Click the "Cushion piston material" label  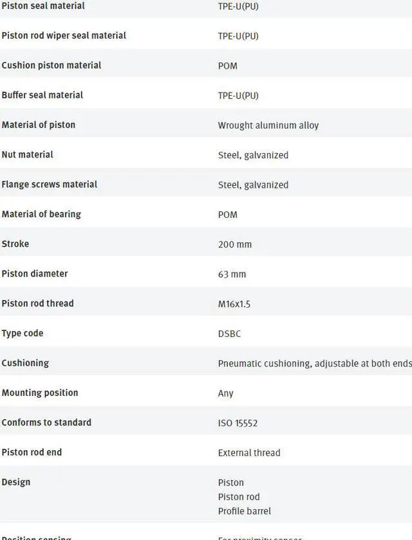[51, 66]
